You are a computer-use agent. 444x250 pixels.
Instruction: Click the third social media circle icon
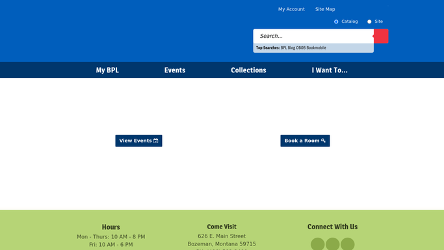[348, 244]
